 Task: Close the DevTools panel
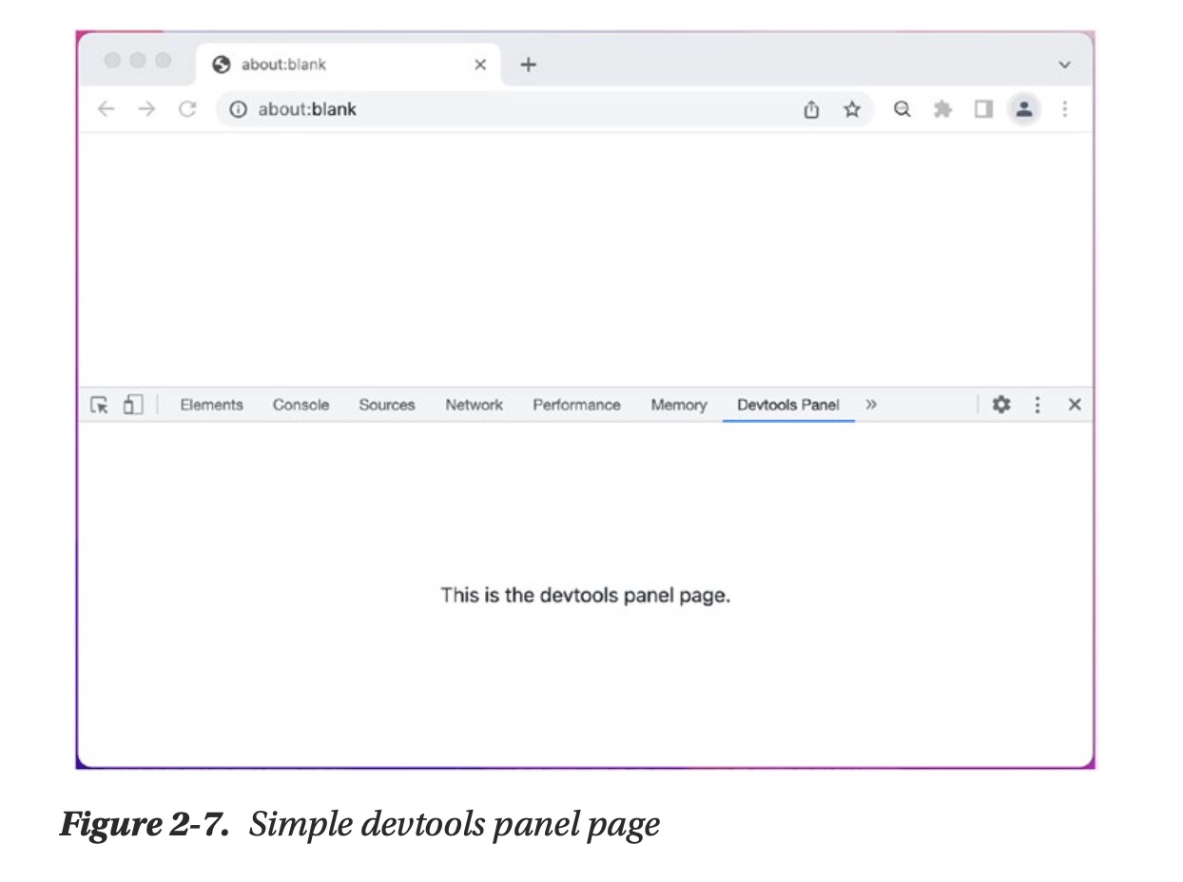[1075, 405]
